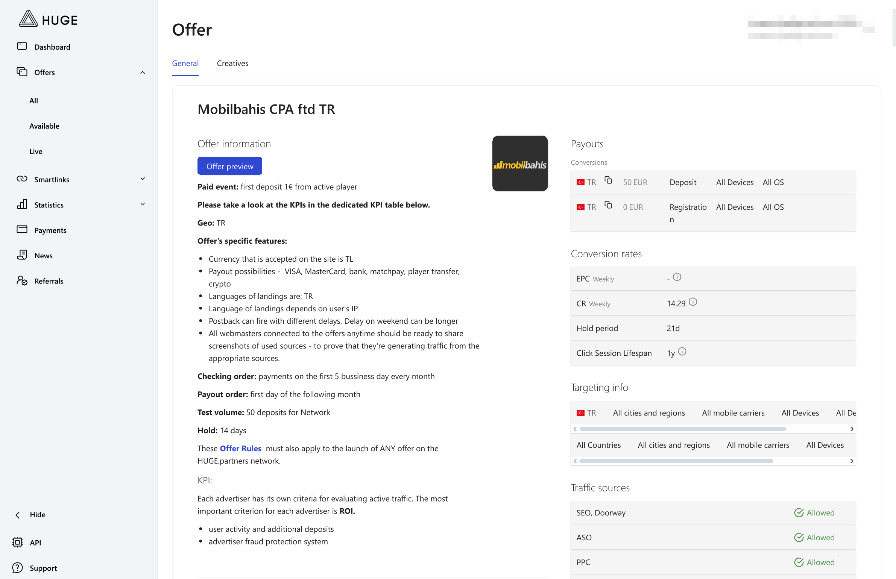Image resolution: width=896 pixels, height=579 pixels.
Task: Click the 'SEO, Doorway' traffic source label
Action: pyautogui.click(x=601, y=513)
